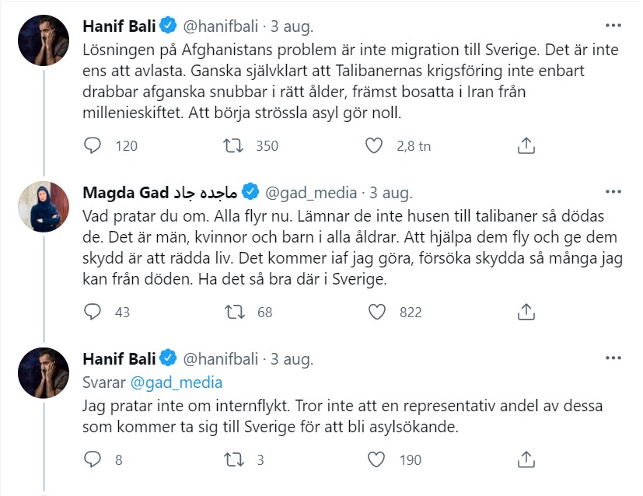The image size is (643, 496).
Task: Open Hanif Bali's profile picture
Action: pyautogui.click(x=44, y=40)
